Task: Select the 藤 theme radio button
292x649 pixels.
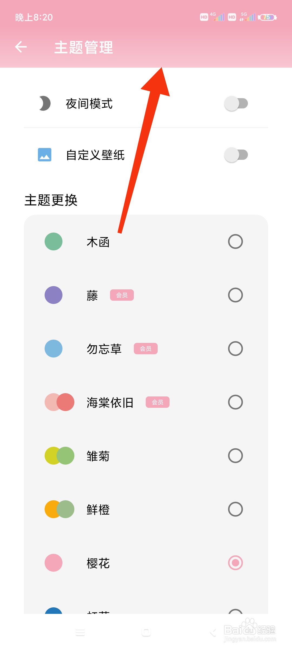Action: (235, 295)
